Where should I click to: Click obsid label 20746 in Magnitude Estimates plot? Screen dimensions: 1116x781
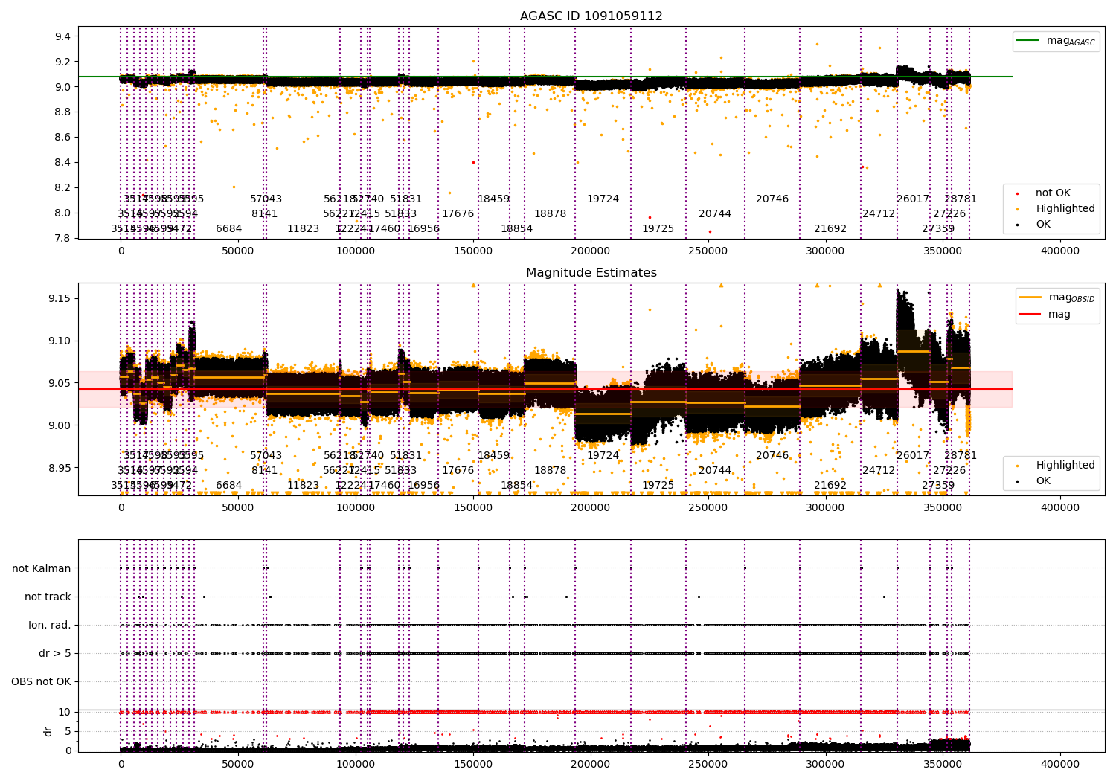772,455
